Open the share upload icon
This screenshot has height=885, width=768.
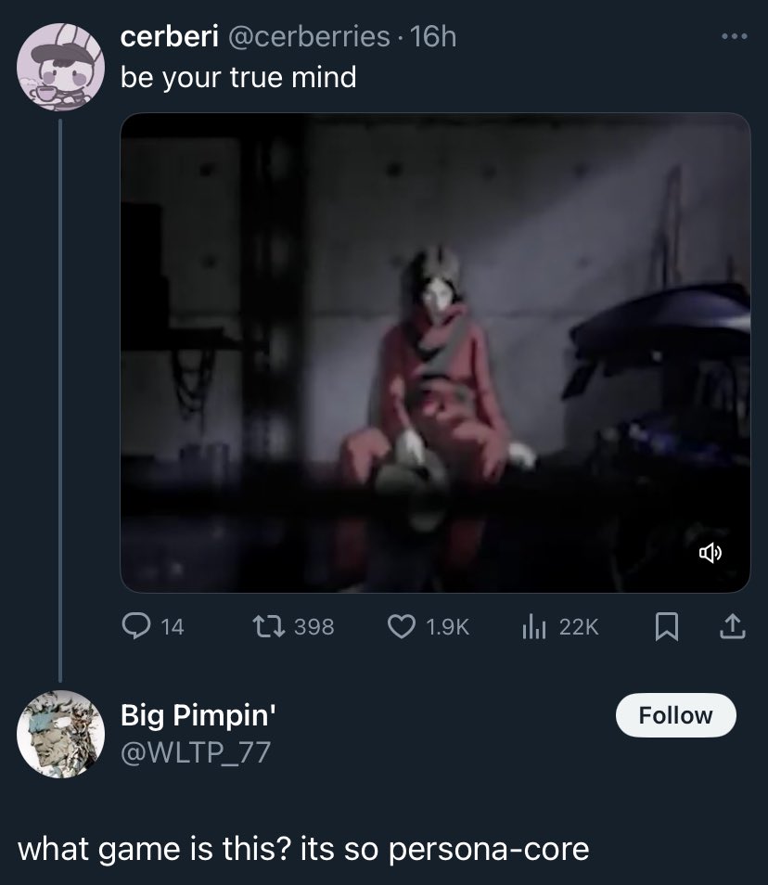(x=733, y=626)
